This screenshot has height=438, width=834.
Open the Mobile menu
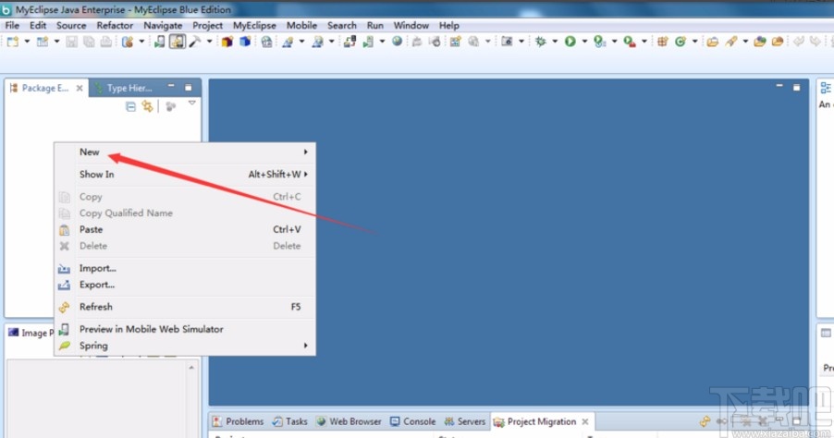click(x=301, y=26)
